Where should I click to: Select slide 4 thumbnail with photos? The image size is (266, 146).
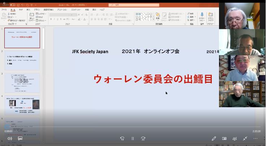22,105
